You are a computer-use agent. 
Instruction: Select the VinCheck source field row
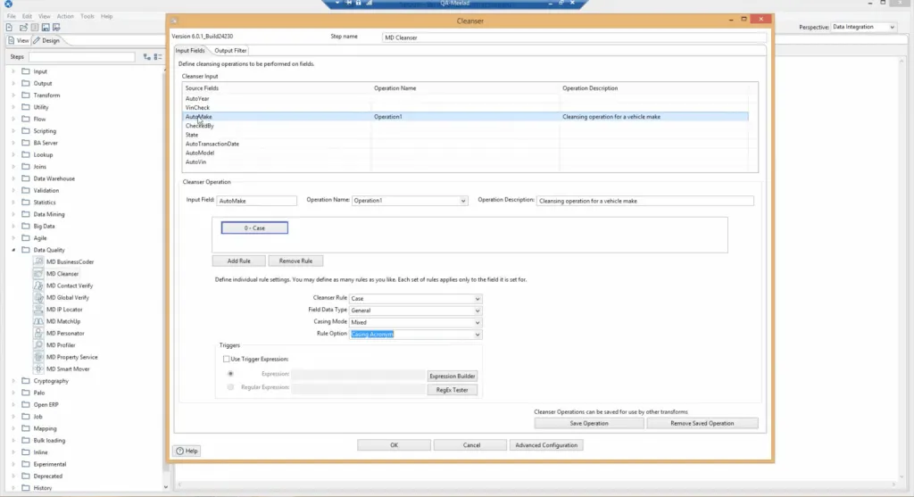pos(466,108)
